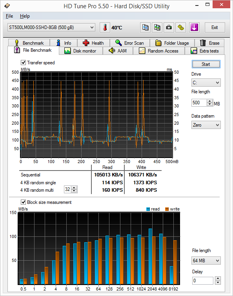Switch to the Benchmark tab

point(29,43)
